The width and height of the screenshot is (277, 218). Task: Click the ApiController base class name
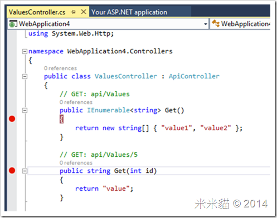194,76
